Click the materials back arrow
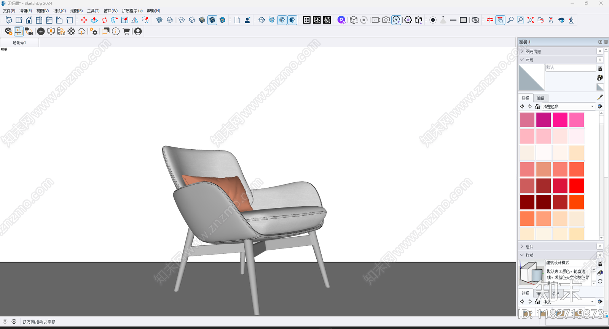Viewport: 609px width, 329px height. pos(522,106)
